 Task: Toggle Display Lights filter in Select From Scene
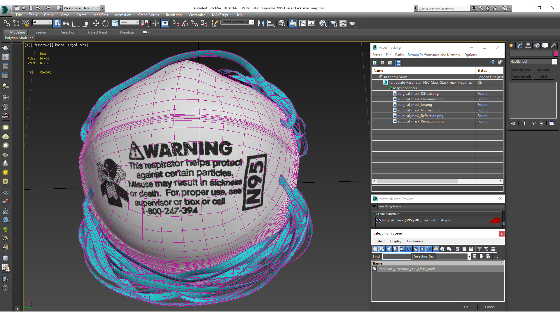[389, 249]
